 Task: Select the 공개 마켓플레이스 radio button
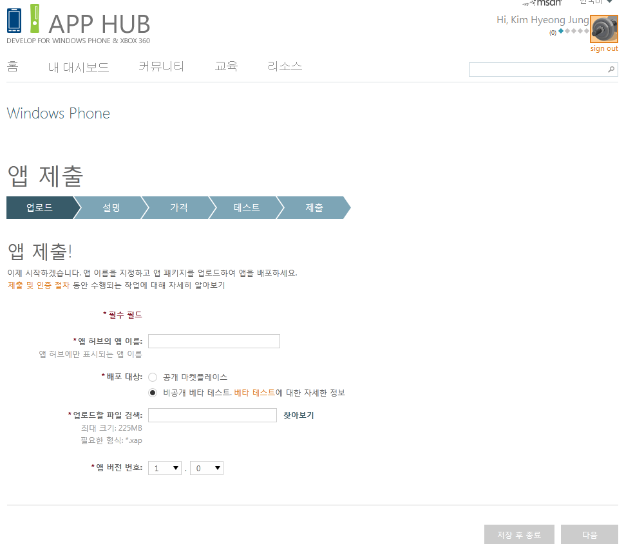pyautogui.click(x=153, y=377)
